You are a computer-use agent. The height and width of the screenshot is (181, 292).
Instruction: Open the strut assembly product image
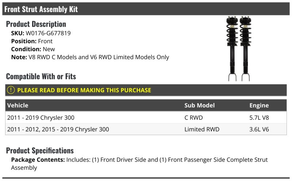pyautogui.click(x=239, y=49)
